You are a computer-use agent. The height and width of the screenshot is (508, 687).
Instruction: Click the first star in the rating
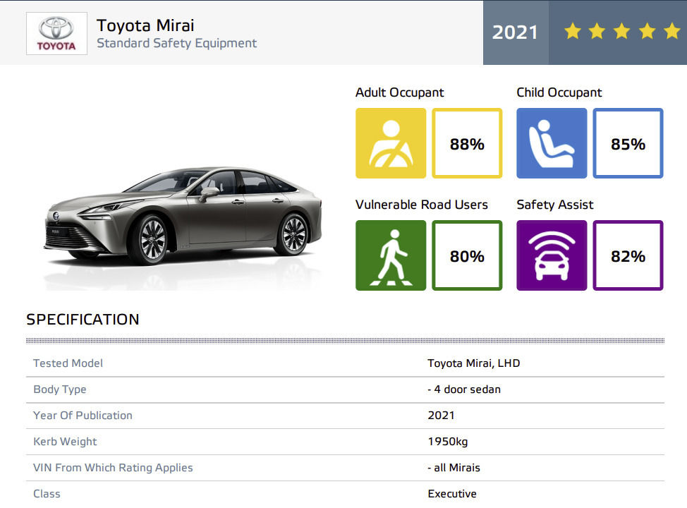[572, 32]
